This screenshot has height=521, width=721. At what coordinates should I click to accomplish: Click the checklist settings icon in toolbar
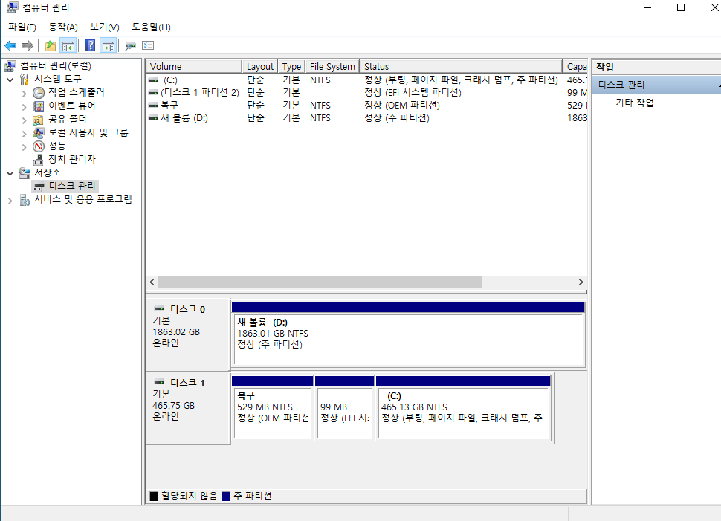point(147,46)
